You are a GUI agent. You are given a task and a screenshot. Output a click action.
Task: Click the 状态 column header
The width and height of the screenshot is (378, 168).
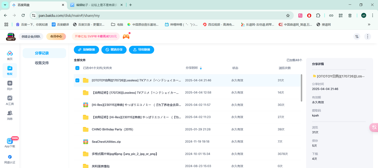(x=235, y=68)
